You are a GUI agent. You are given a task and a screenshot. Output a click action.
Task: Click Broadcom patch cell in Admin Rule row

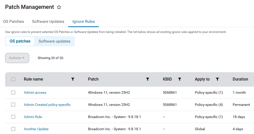click(x=114, y=117)
